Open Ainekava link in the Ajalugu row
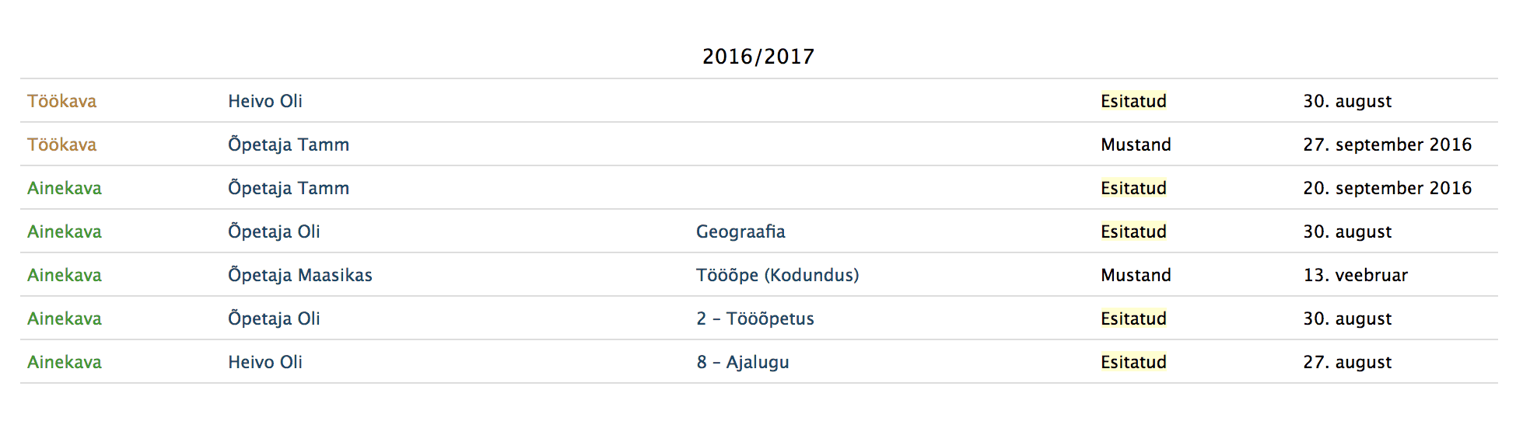Viewport: 1523px width, 421px height. tap(64, 362)
